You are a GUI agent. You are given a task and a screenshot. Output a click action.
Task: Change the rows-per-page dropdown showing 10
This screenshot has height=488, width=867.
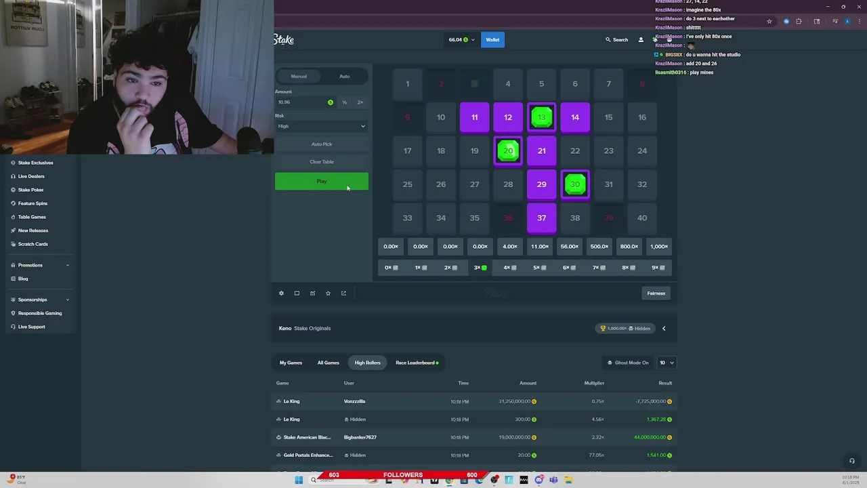coord(667,363)
